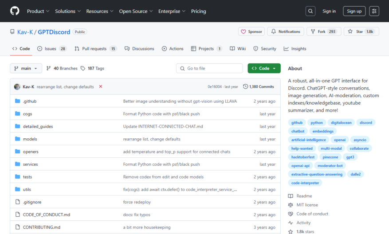This screenshot has height=234, width=389.
Task: Open the 0e16004 commit hash link
Action: (215, 87)
